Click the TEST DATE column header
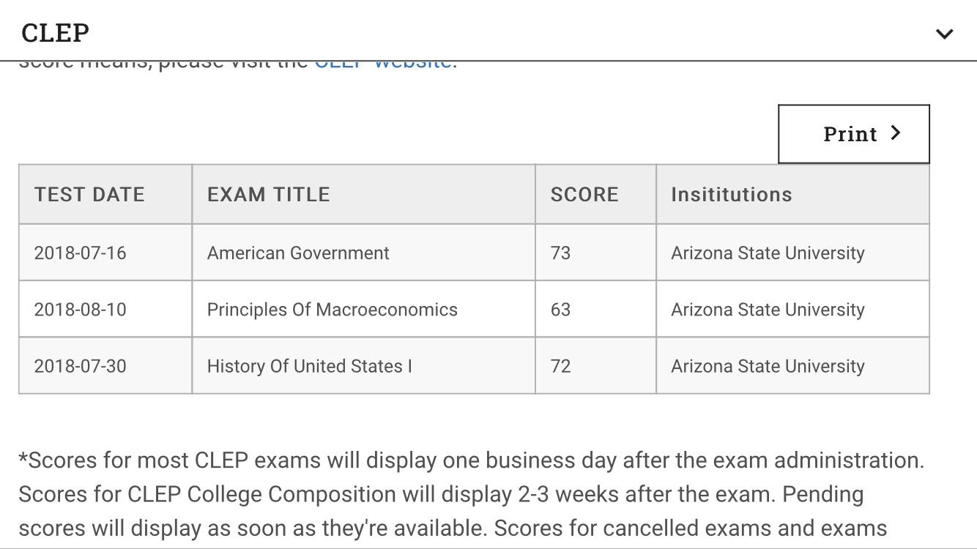977x549 pixels. [89, 194]
